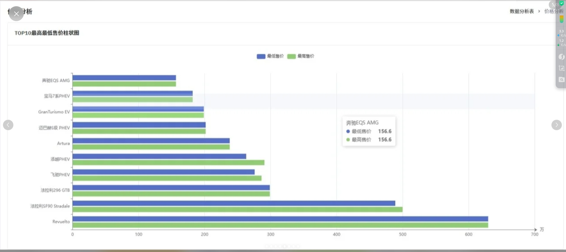Click the x-axis tick label 0
Image resolution: width=566 pixels, height=252 pixels.
(x=73, y=234)
